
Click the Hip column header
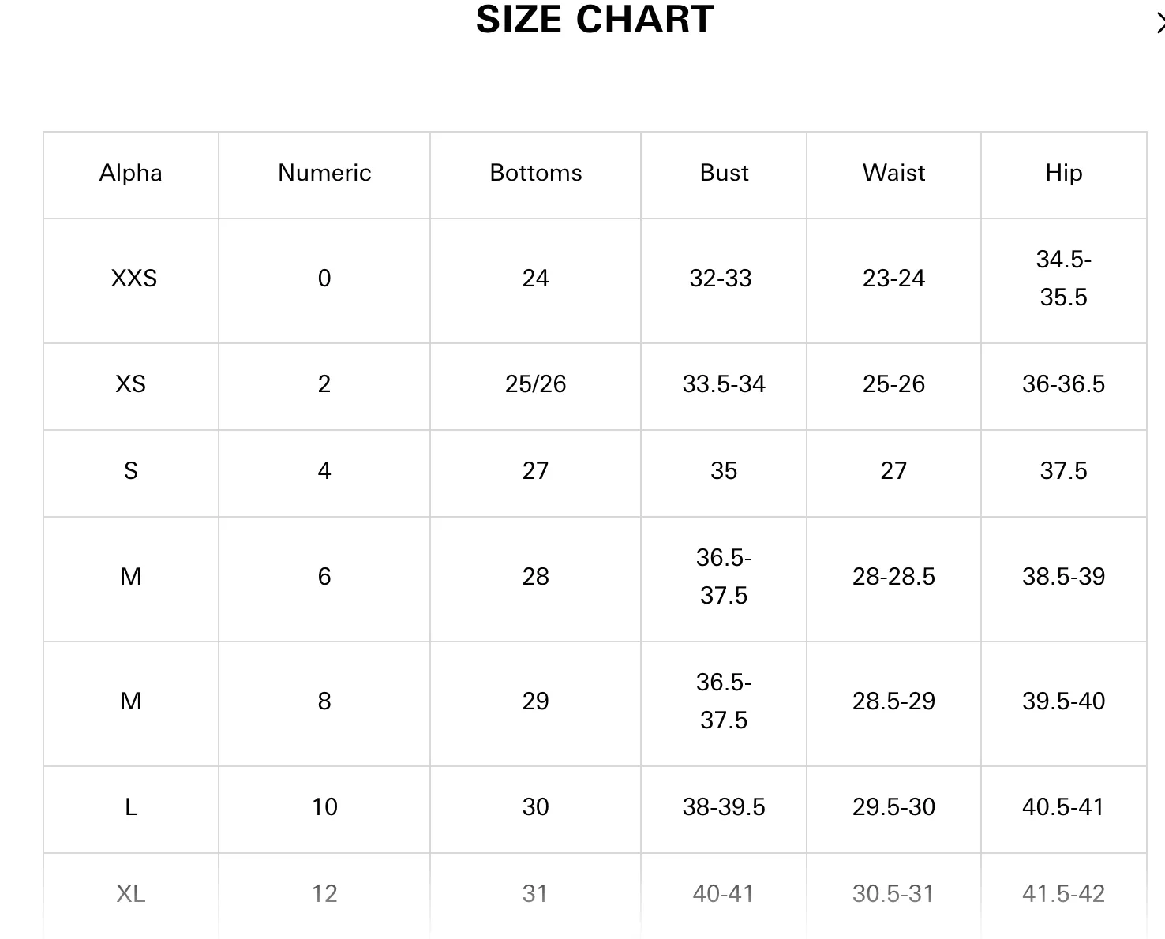[1064, 174]
